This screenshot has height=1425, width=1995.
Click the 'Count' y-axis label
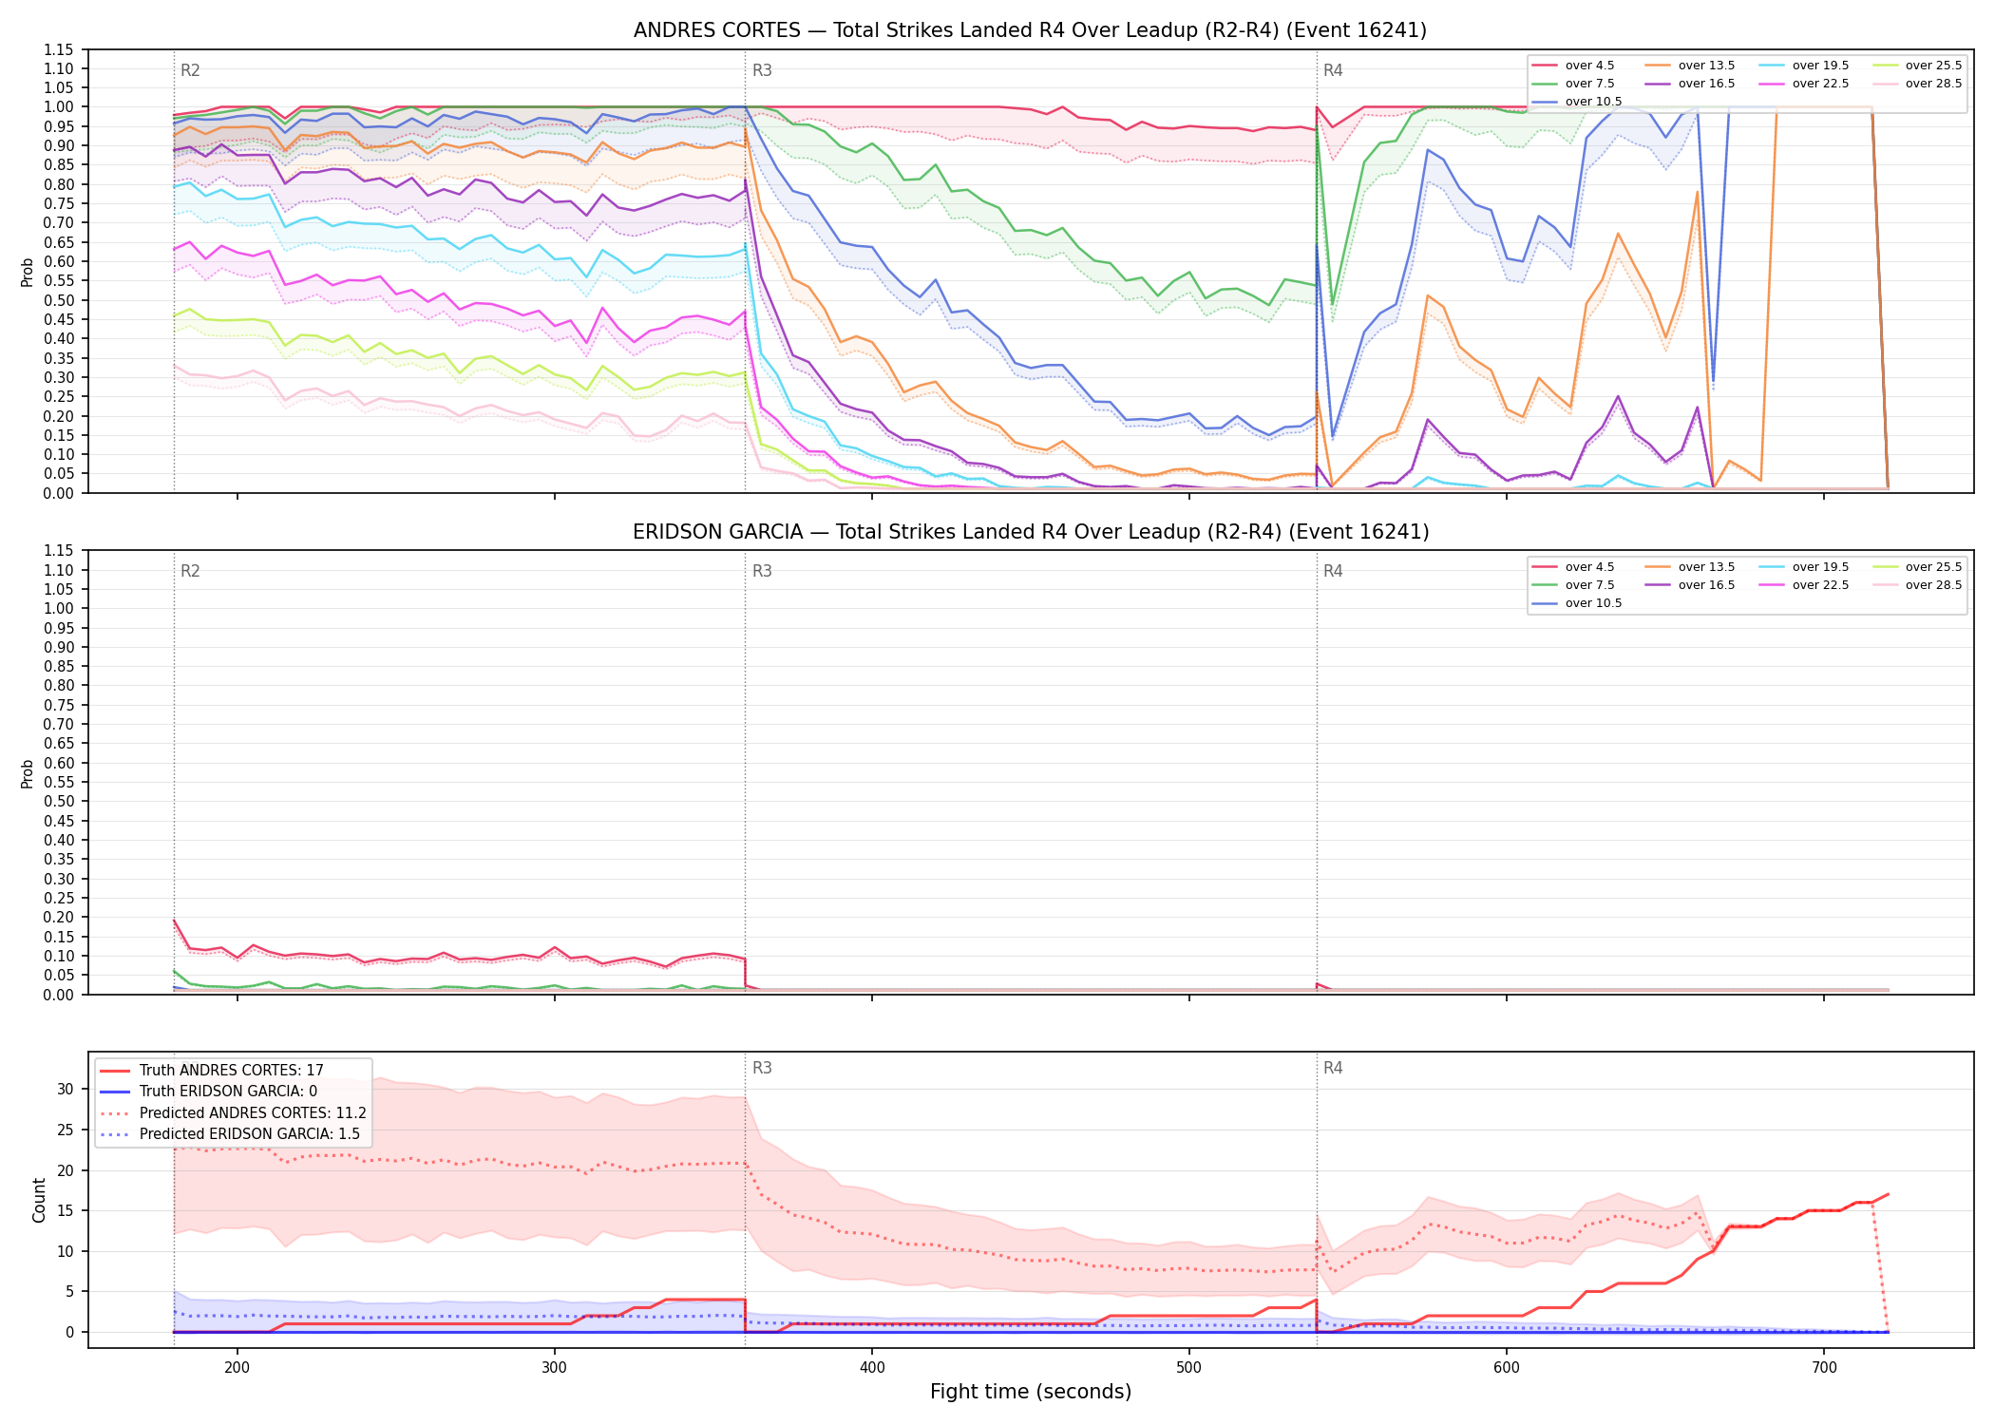tap(39, 1200)
